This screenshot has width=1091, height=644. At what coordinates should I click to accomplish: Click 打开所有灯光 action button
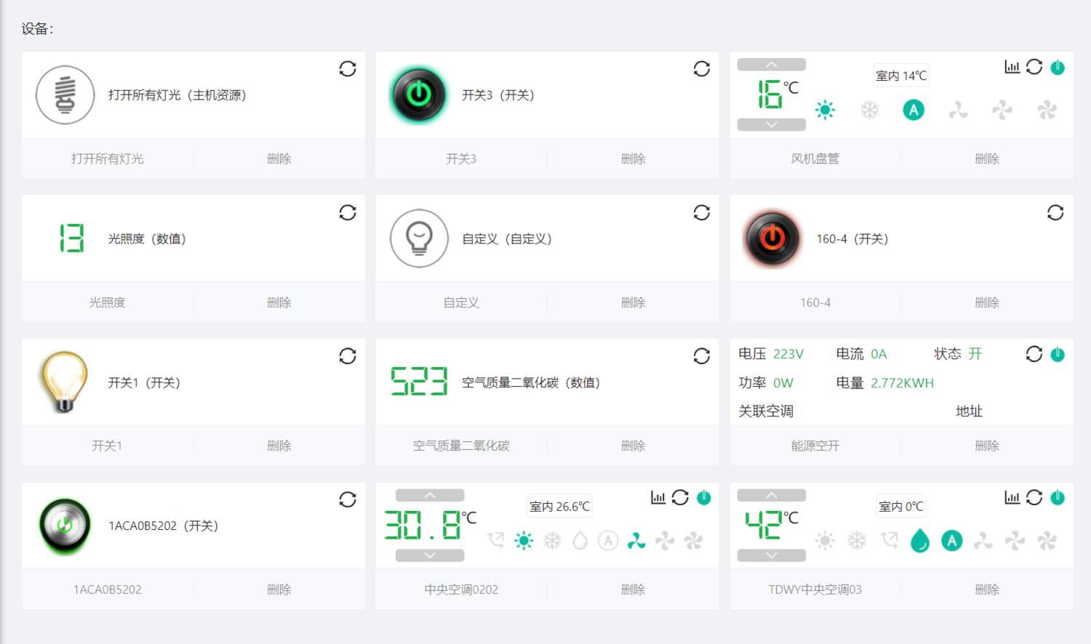point(106,158)
